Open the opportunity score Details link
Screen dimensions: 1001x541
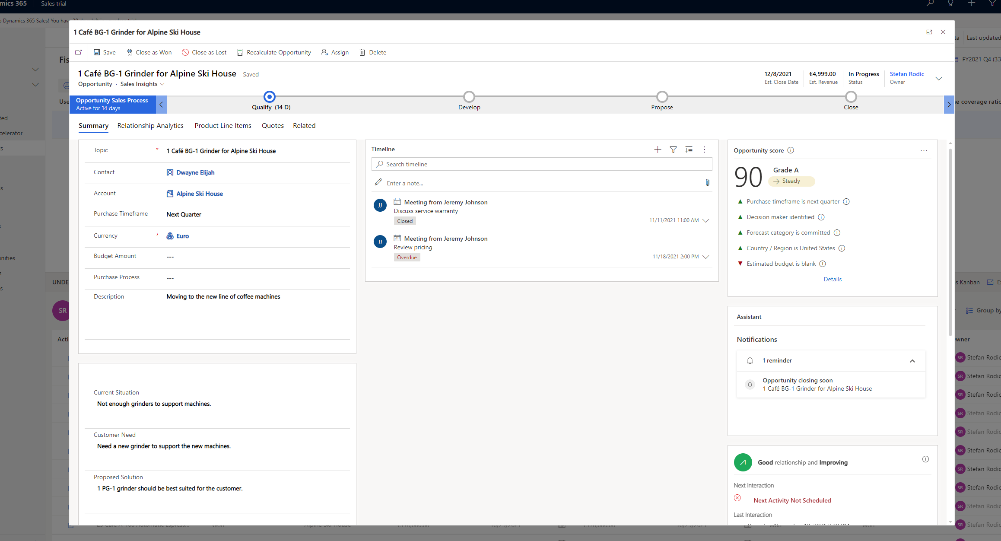(833, 279)
